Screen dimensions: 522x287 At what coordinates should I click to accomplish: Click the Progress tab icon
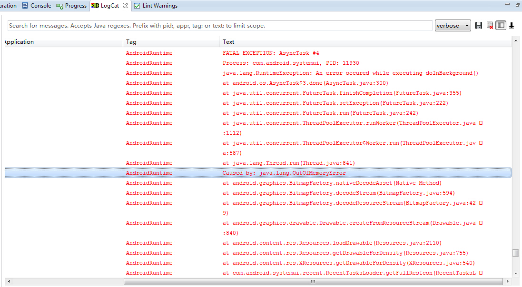[x=59, y=6]
